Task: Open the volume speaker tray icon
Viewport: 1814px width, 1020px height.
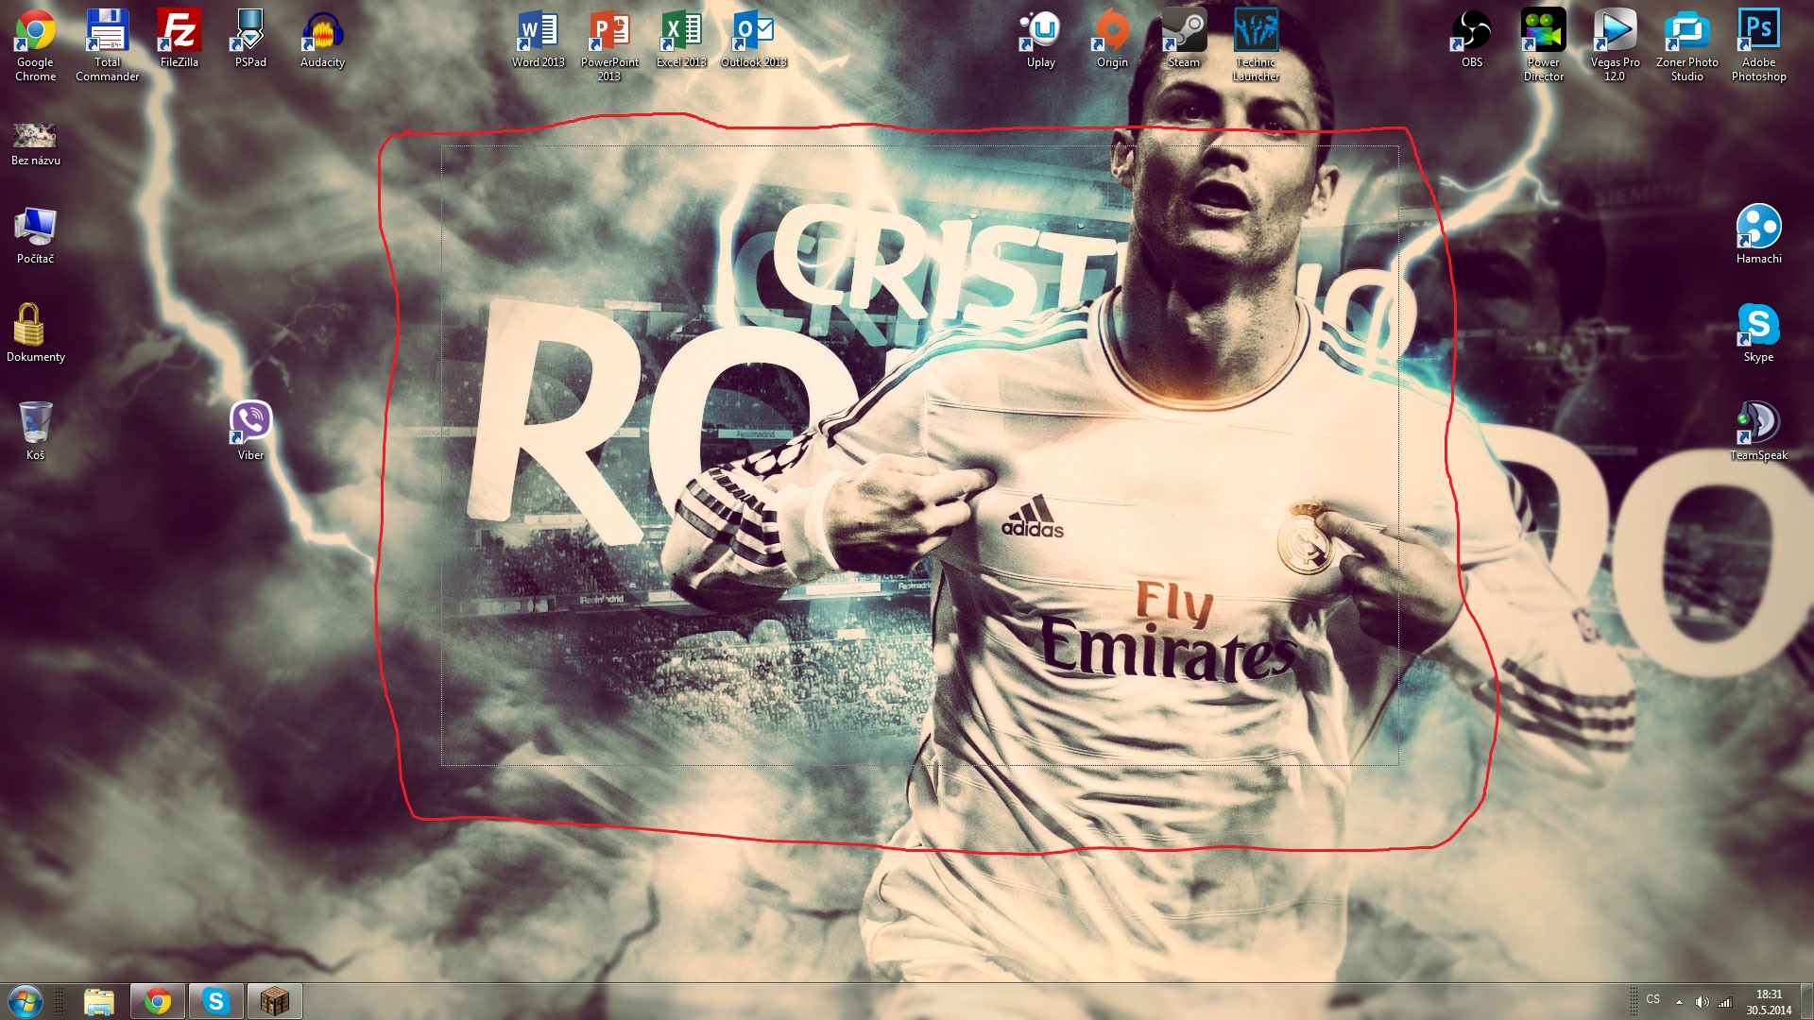Action: 1702,1002
